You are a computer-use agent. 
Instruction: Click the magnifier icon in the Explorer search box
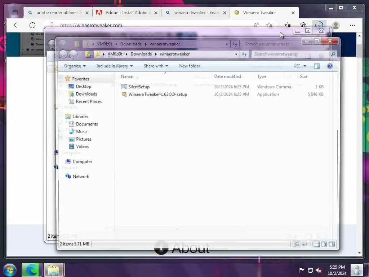click(x=333, y=54)
